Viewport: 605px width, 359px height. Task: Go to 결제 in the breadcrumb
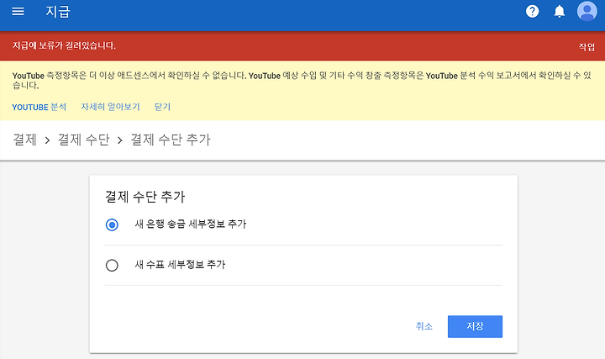(x=24, y=140)
